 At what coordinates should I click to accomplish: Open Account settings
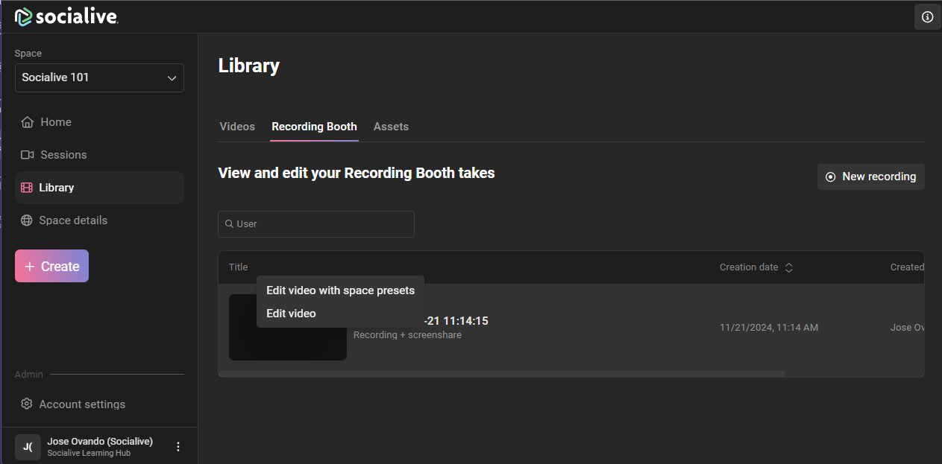tap(73, 404)
